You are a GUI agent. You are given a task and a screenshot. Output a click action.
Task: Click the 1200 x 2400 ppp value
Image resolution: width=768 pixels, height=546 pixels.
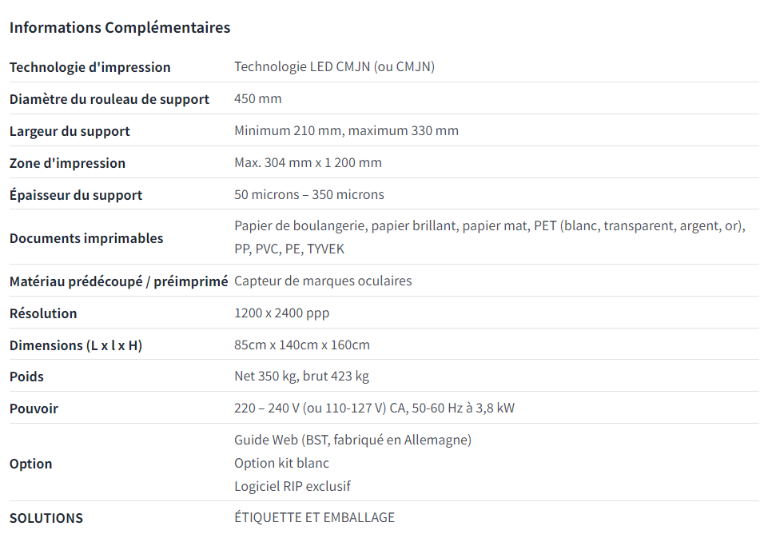tap(281, 313)
